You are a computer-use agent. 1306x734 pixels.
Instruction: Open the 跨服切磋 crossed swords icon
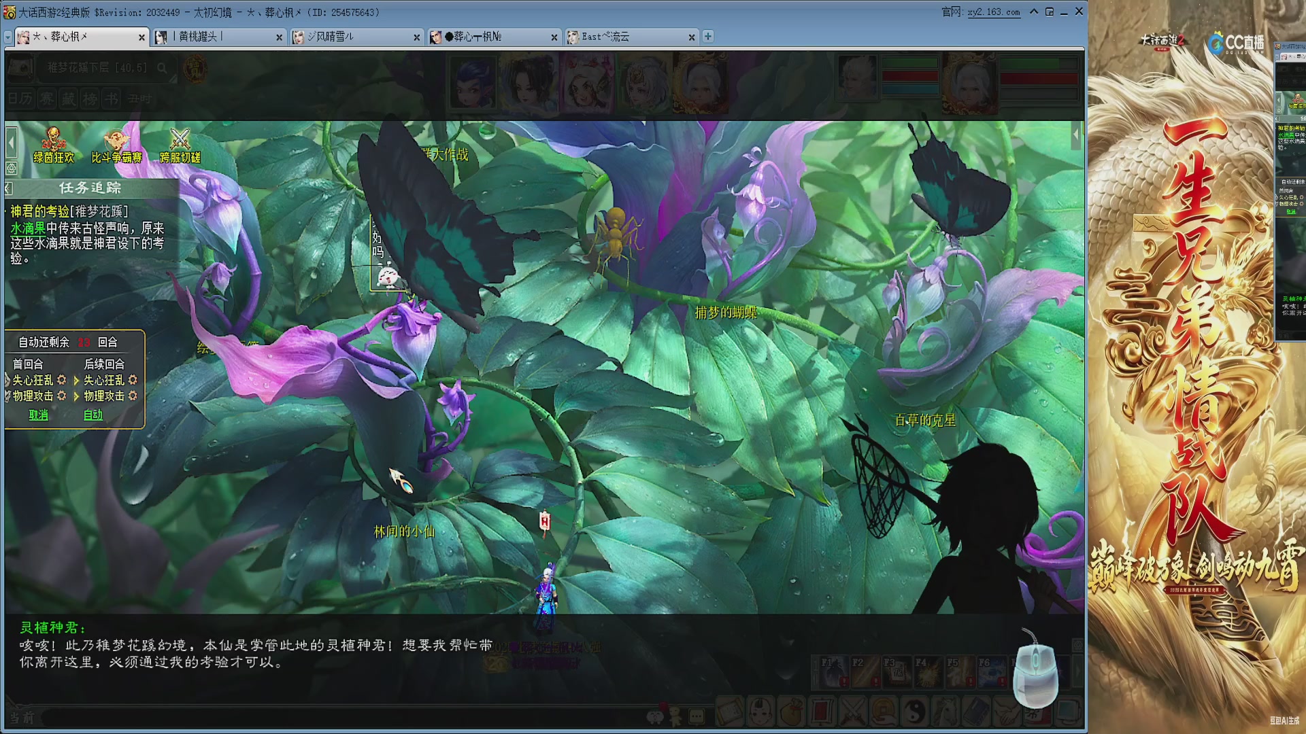[180, 145]
